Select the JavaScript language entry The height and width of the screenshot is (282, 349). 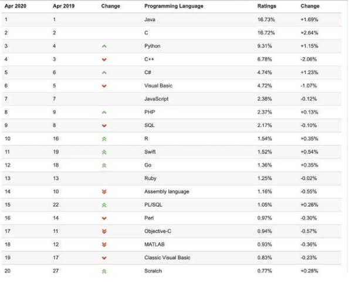(156, 99)
